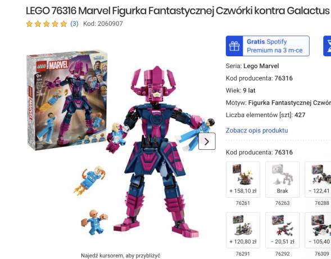
Task: Open the reviews count link (3)
Action: tap(74, 24)
